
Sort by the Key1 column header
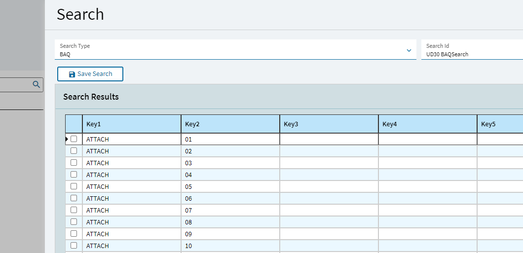pos(132,124)
